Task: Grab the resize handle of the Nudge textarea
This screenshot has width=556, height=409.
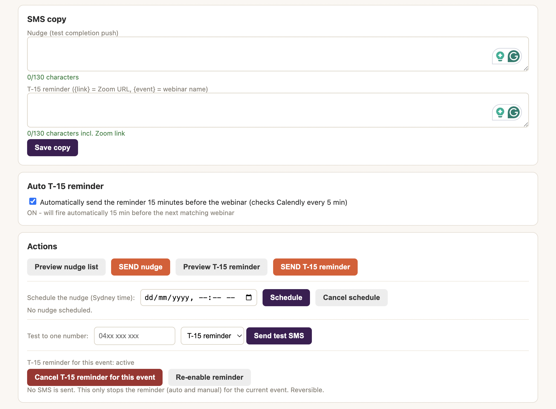Action: click(x=526, y=69)
